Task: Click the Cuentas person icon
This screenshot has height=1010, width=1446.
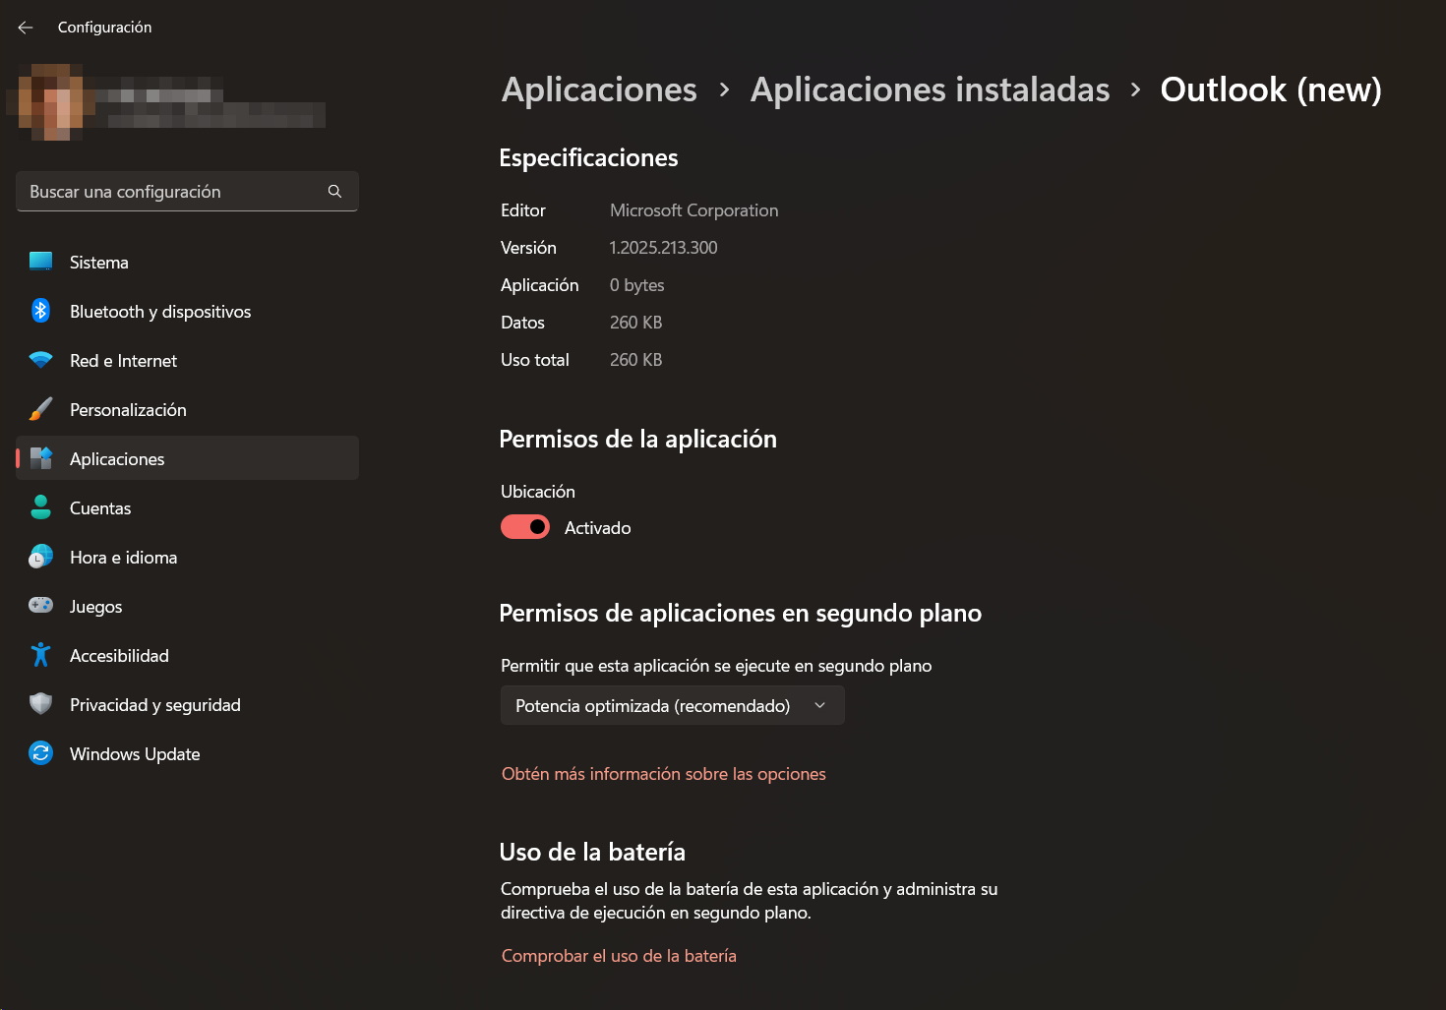Action: tap(40, 507)
